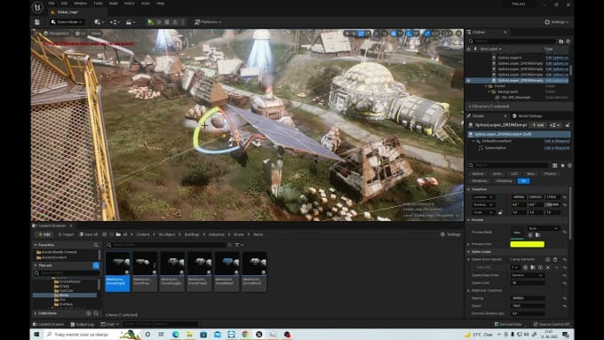Click the green Add button in Content Browser

click(x=44, y=234)
